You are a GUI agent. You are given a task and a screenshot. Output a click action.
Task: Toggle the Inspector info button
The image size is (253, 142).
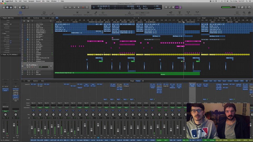coord(7,7)
